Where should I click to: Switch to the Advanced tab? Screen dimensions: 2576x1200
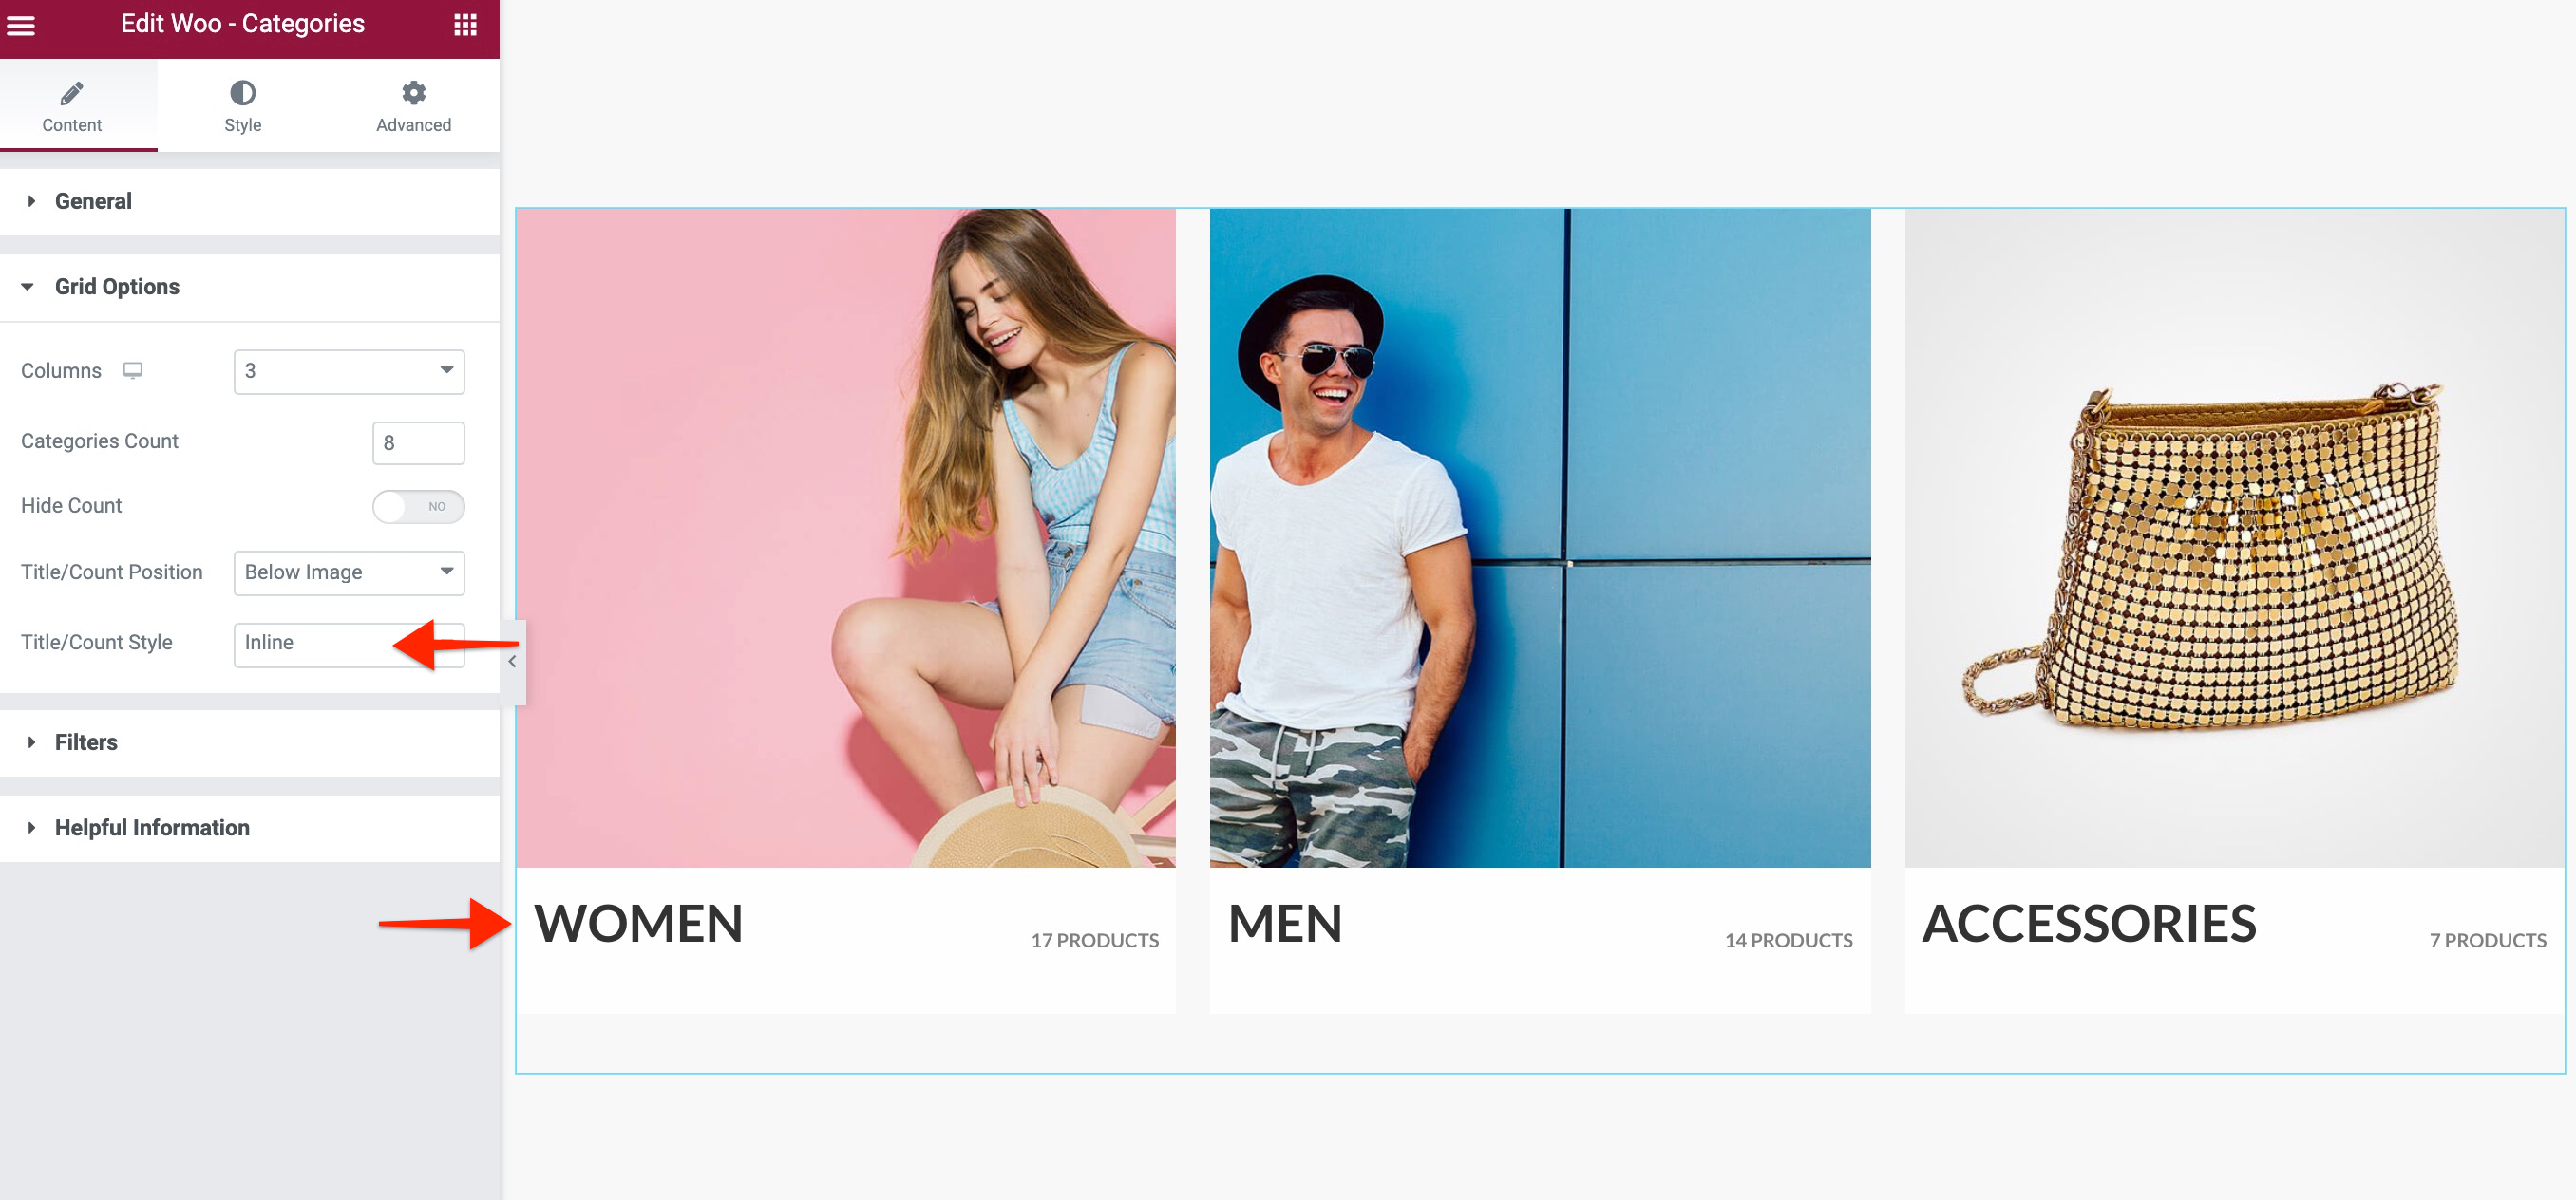(410, 105)
